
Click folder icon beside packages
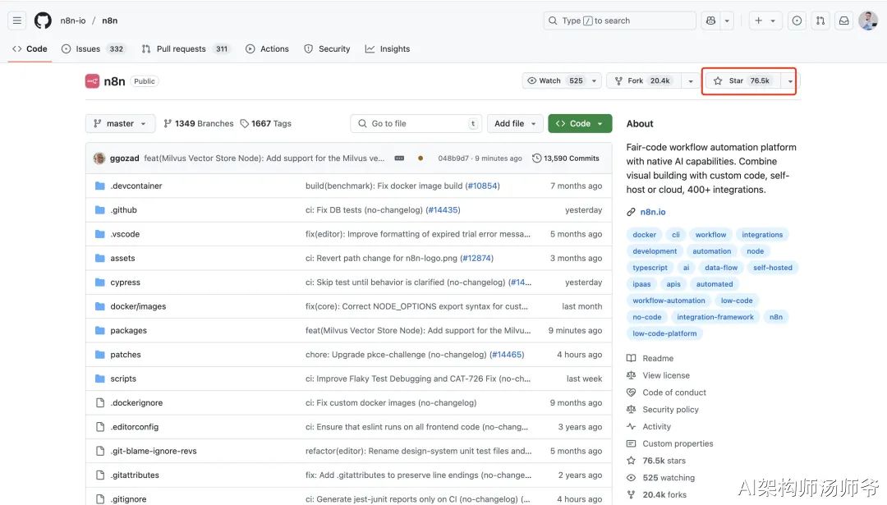(100, 330)
